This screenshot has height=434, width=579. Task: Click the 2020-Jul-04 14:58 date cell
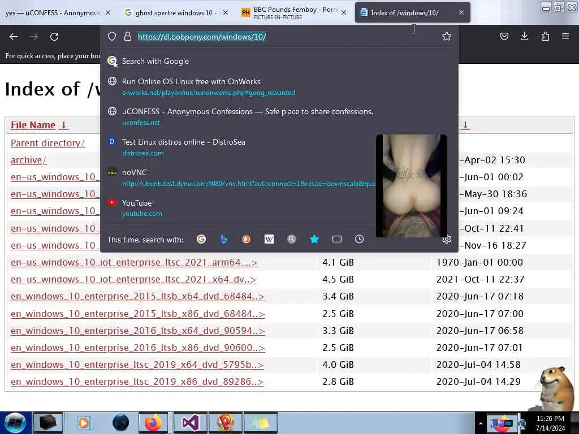tap(478, 364)
